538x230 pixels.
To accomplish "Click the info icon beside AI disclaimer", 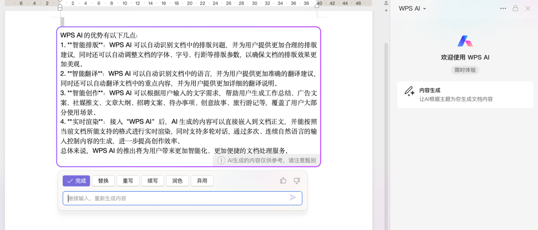I will [222, 160].
